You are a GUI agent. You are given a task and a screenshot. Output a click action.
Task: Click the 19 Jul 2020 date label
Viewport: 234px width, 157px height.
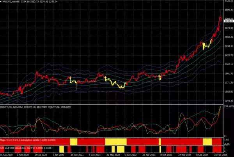click(42, 155)
